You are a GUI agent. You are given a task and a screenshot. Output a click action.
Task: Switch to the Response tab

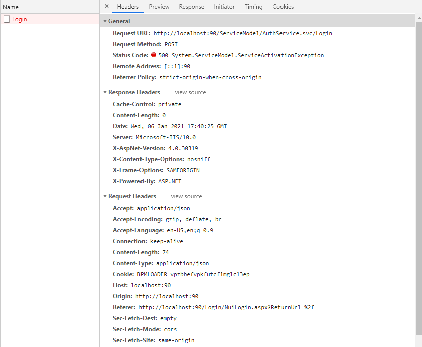coord(191,7)
